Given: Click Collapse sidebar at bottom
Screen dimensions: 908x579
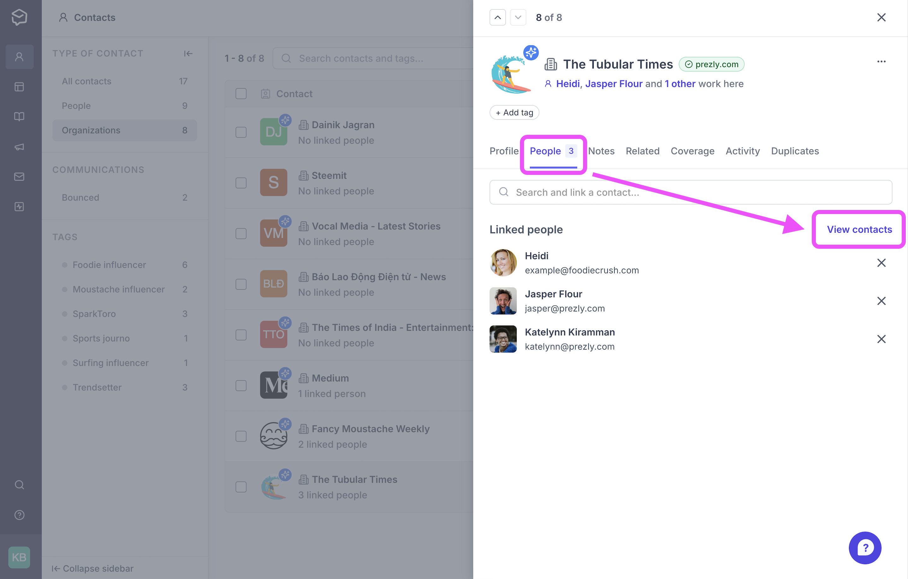Looking at the screenshot, I should coord(92,568).
